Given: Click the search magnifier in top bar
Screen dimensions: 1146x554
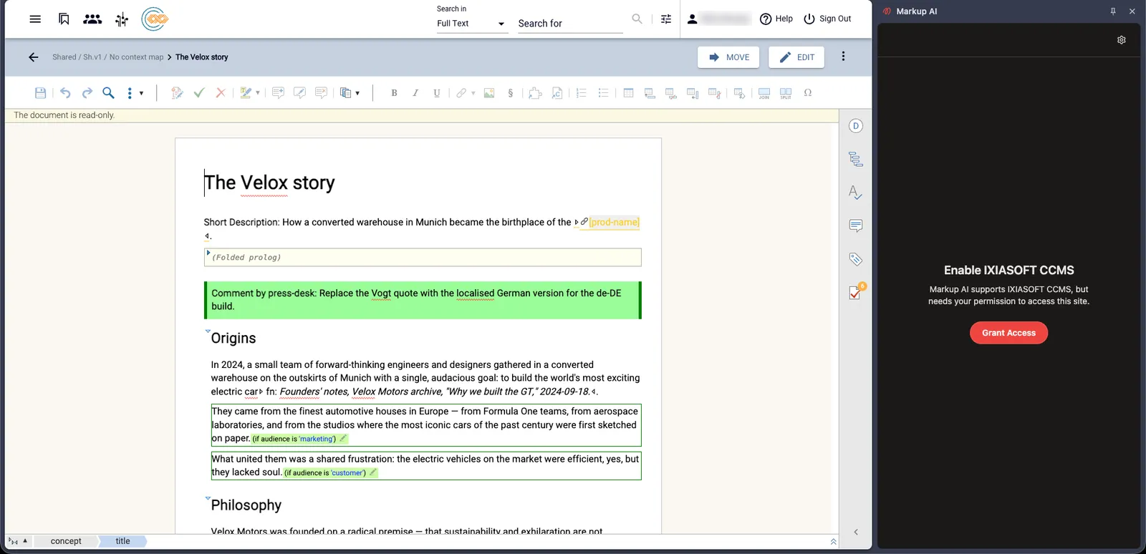Looking at the screenshot, I should click(637, 19).
